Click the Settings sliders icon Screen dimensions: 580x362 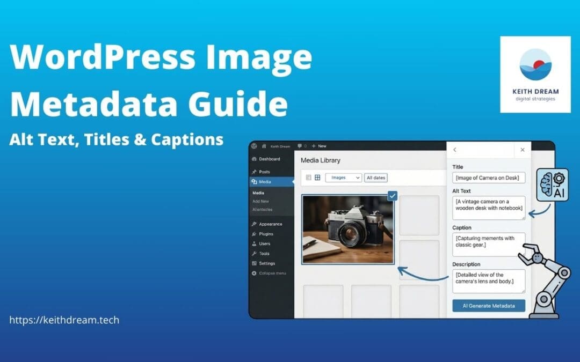pos(254,263)
